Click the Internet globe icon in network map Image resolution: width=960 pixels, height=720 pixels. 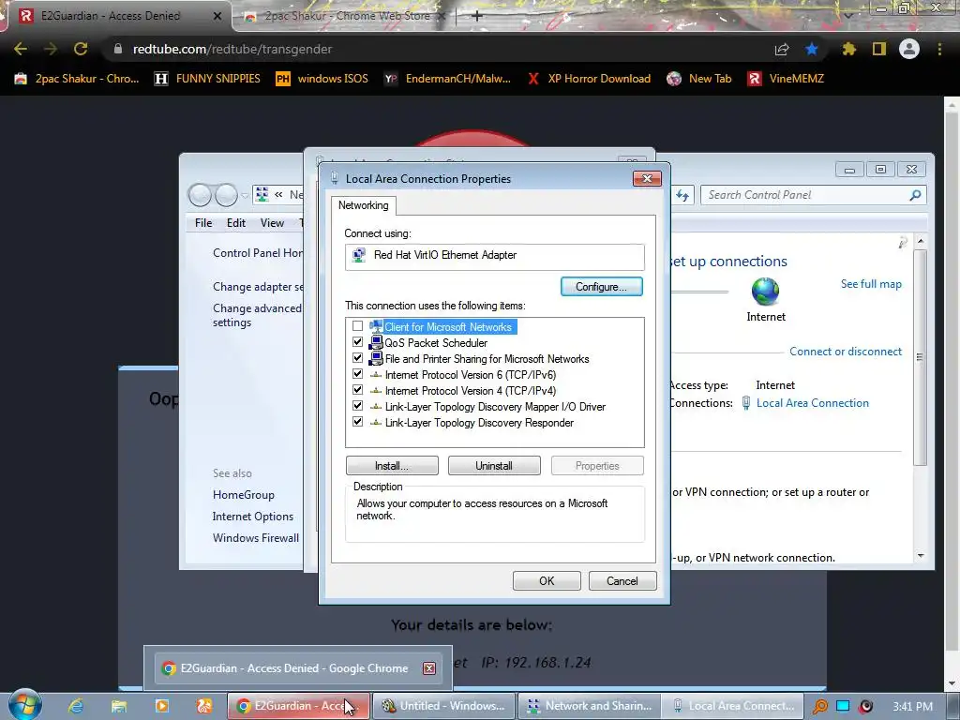point(765,292)
